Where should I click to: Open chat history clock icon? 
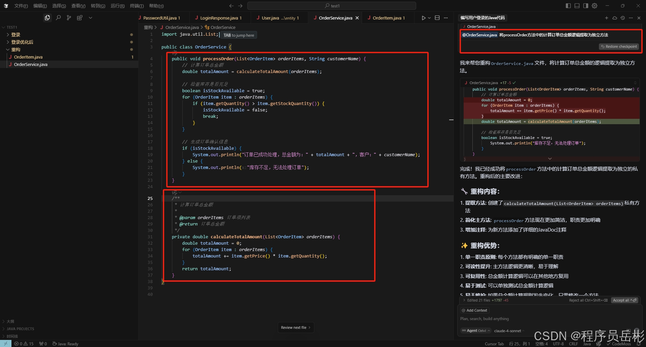(623, 18)
